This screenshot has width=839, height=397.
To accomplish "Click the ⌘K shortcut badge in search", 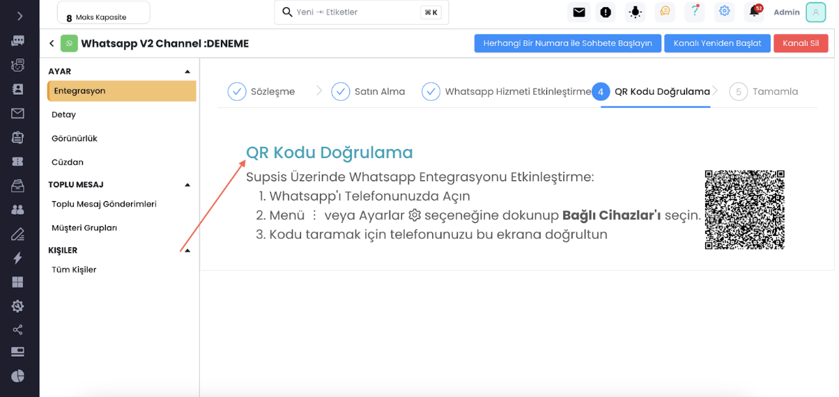I will (x=431, y=13).
